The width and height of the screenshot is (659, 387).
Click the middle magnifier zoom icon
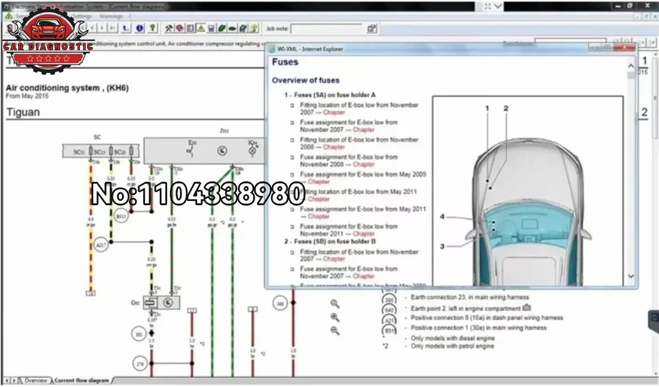335,317
